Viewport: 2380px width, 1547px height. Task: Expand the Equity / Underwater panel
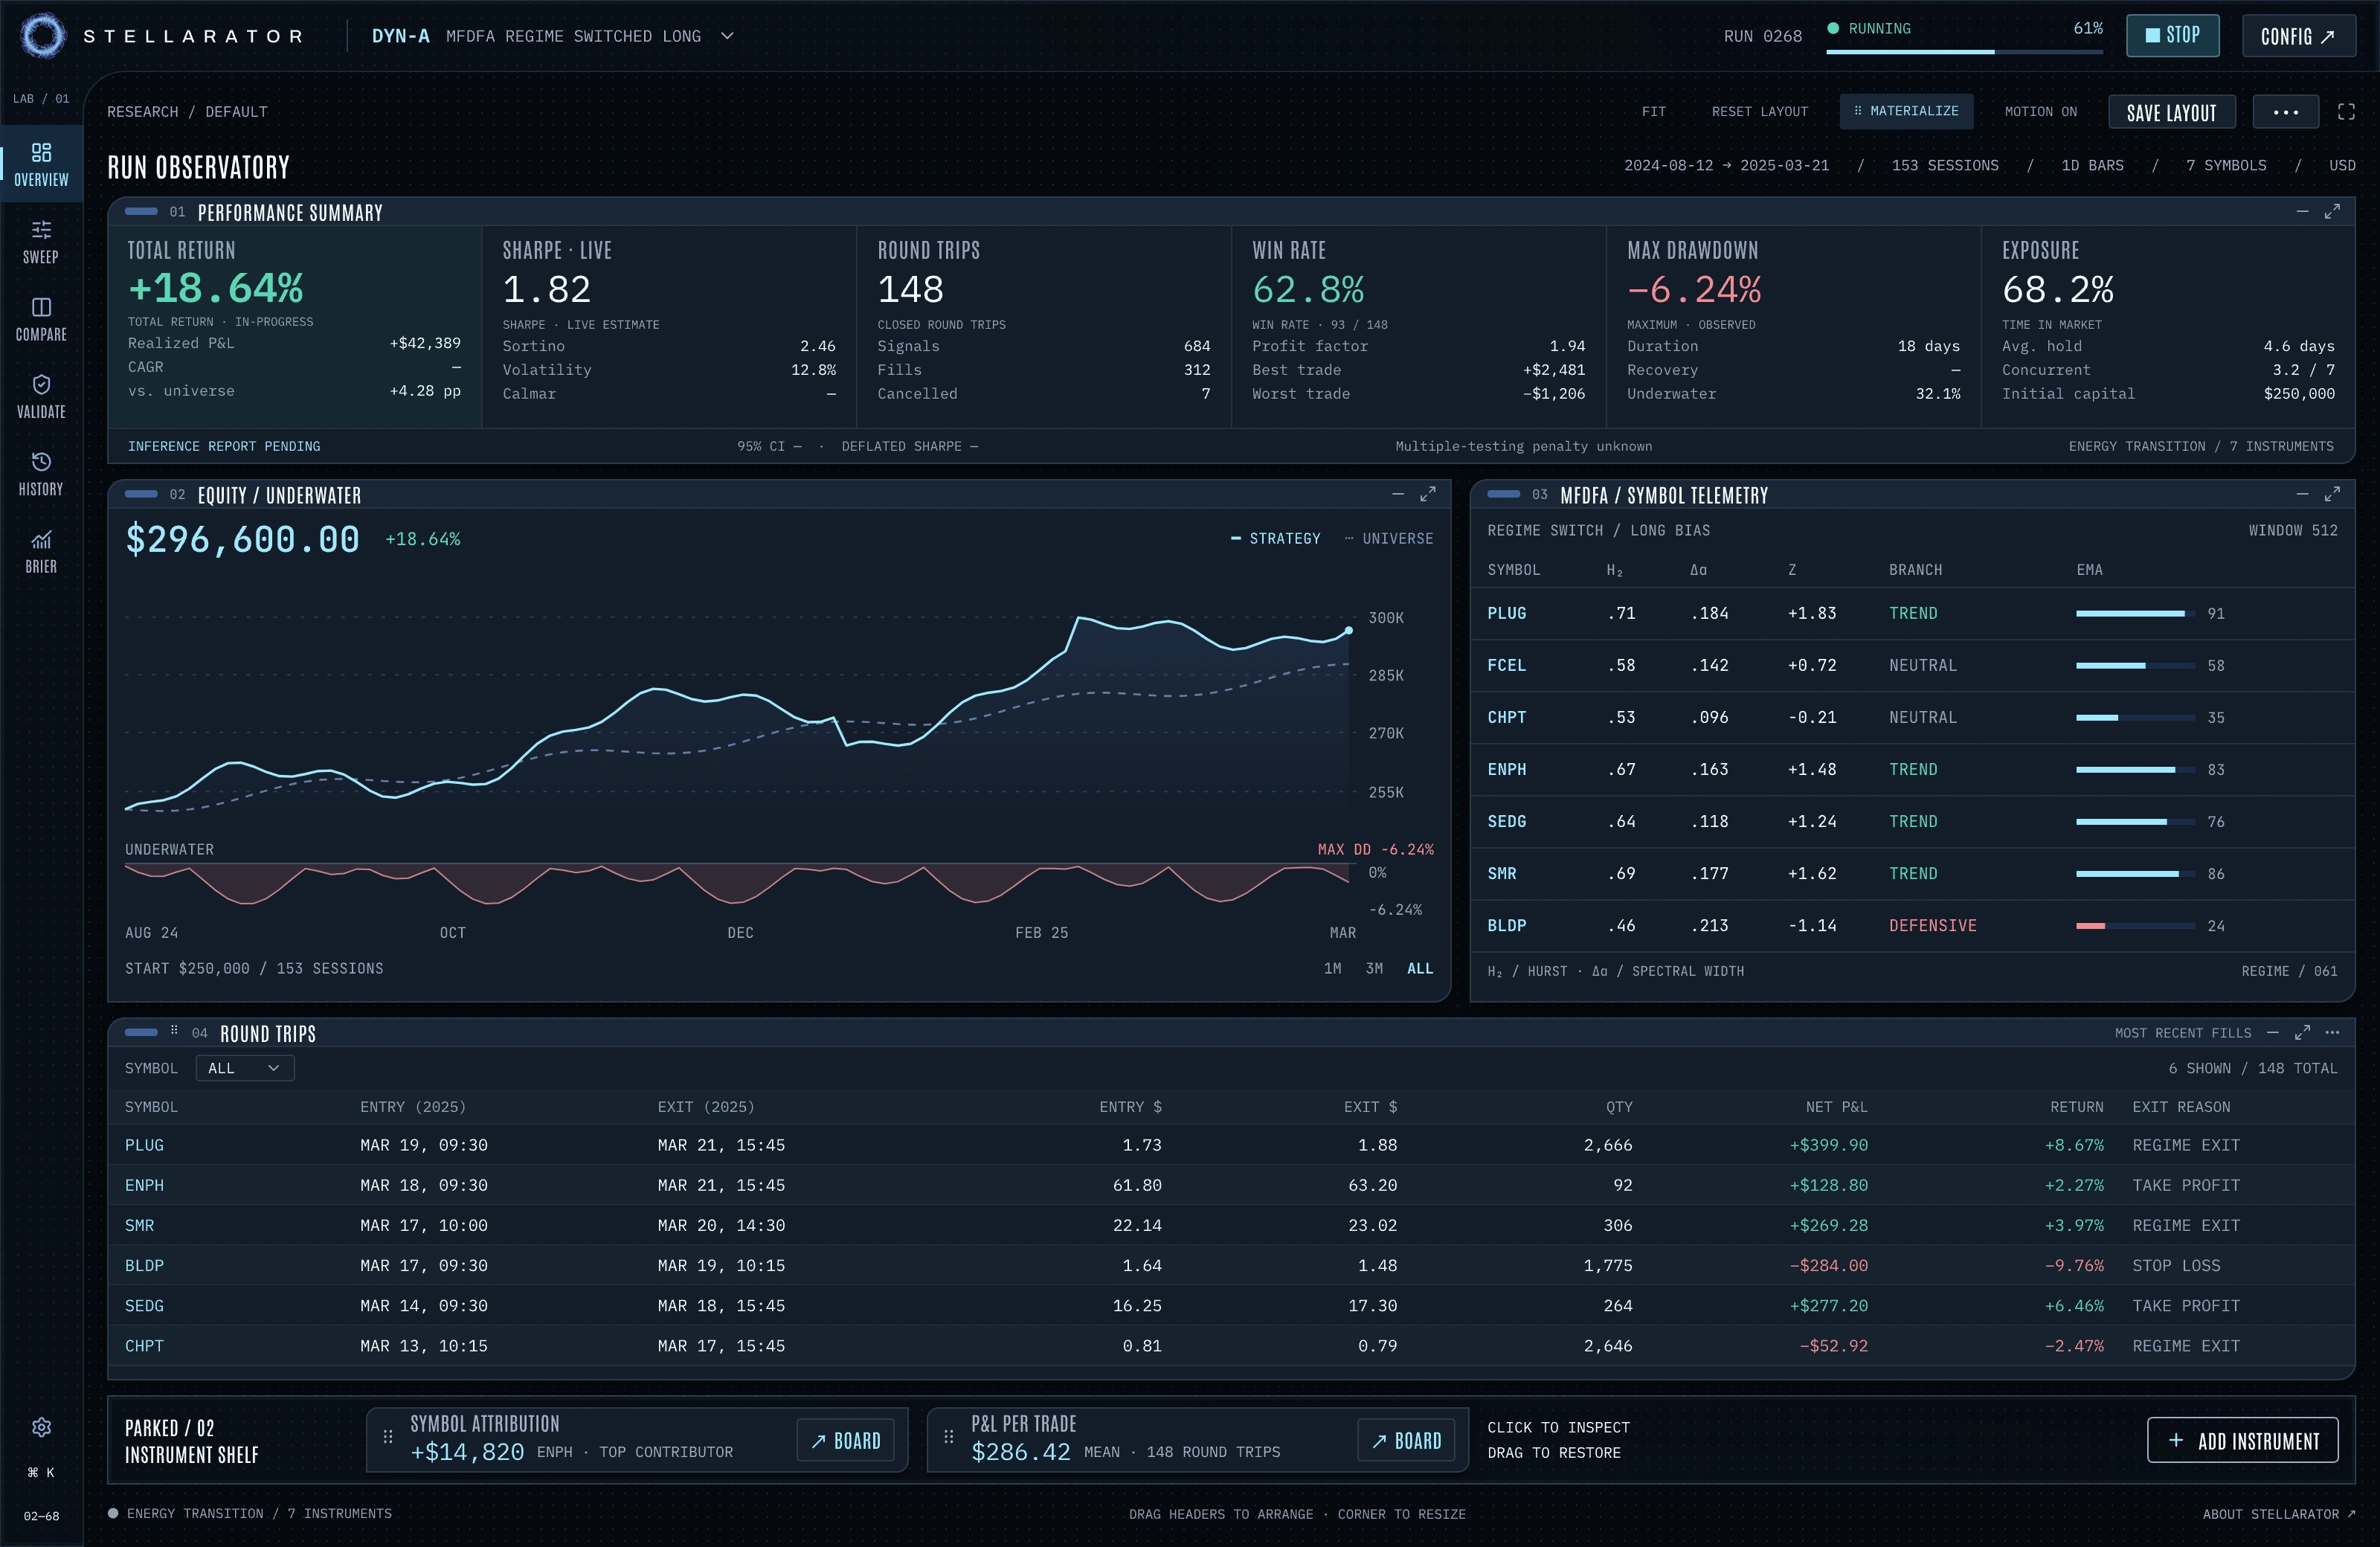coord(1428,494)
